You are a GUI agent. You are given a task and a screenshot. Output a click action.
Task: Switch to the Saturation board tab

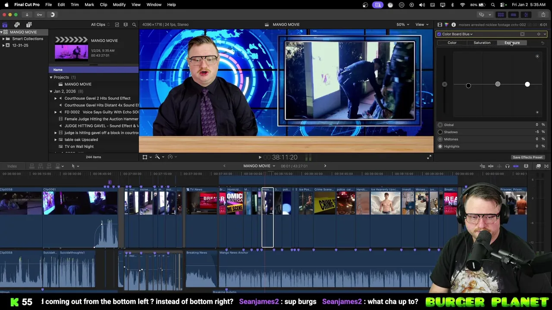coord(482,43)
